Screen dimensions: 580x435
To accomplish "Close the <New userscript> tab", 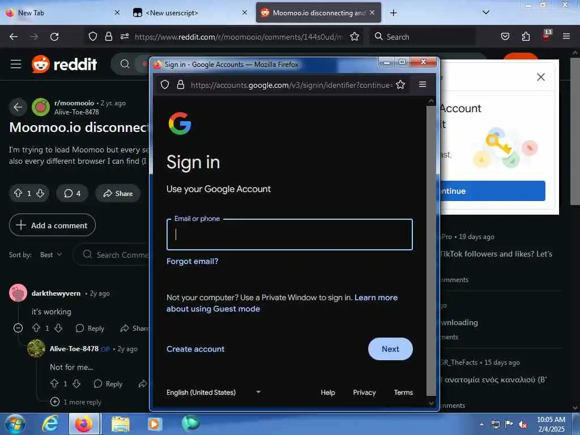I will point(245,12).
